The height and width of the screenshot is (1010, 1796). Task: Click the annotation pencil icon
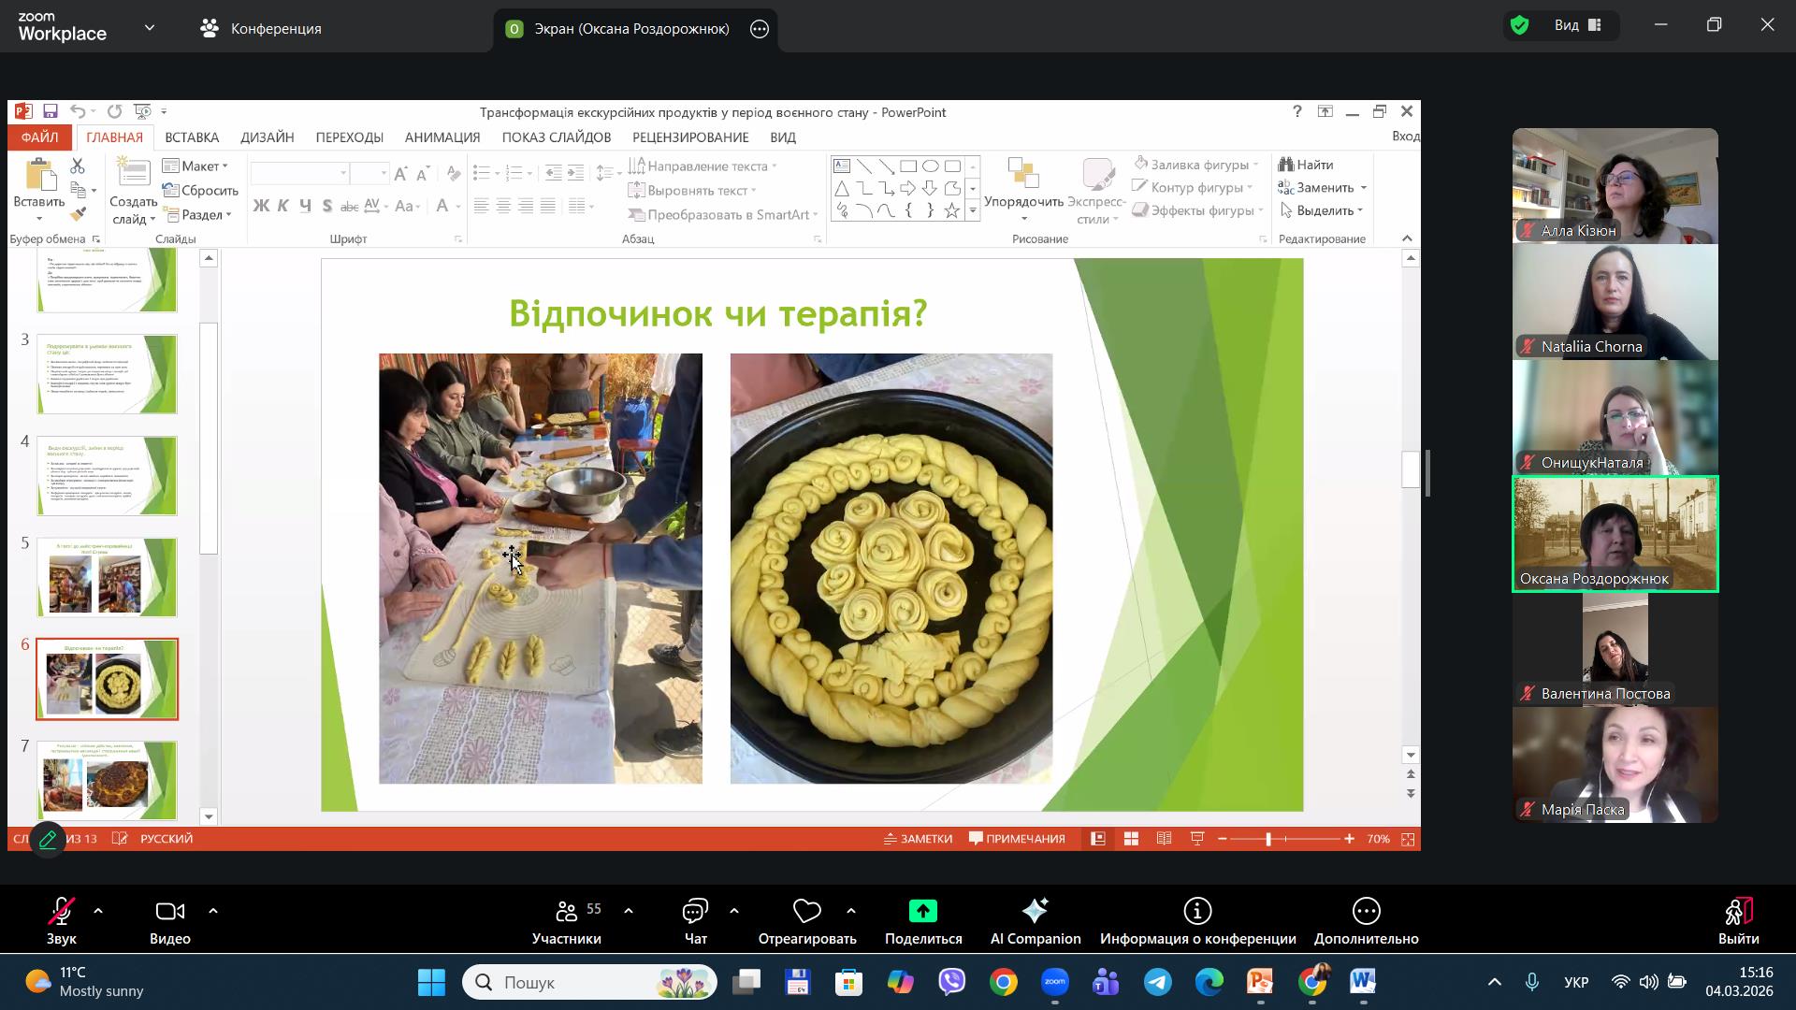48,839
